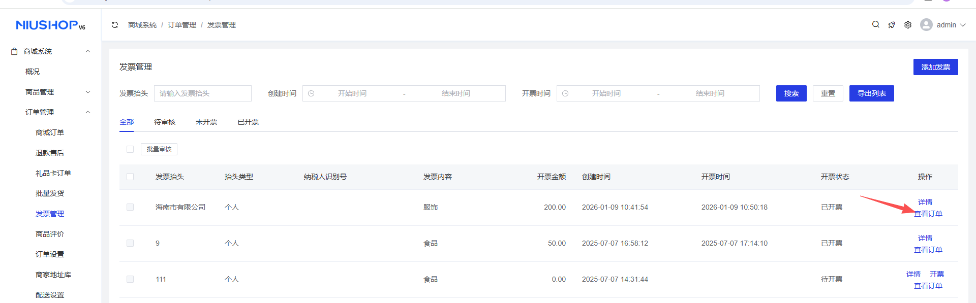
Task: Tick the select-all checkbox in table header
Action: [130, 177]
